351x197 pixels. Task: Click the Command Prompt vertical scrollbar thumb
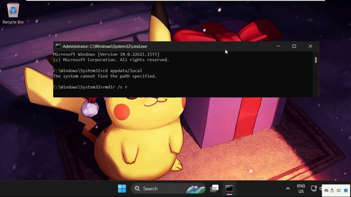pyautogui.click(x=316, y=60)
